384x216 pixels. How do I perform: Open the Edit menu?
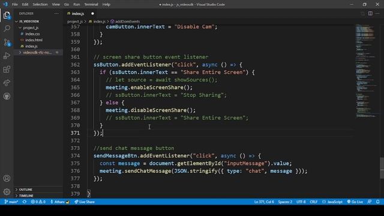tap(25, 4)
